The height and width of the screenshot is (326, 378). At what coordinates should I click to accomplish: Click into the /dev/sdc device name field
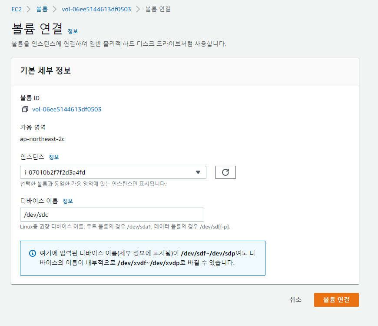[x=112, y=215]
